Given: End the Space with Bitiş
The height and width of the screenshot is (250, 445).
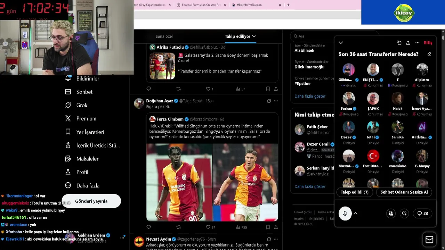Looking at the screenshot, I should tap(428, 43).
